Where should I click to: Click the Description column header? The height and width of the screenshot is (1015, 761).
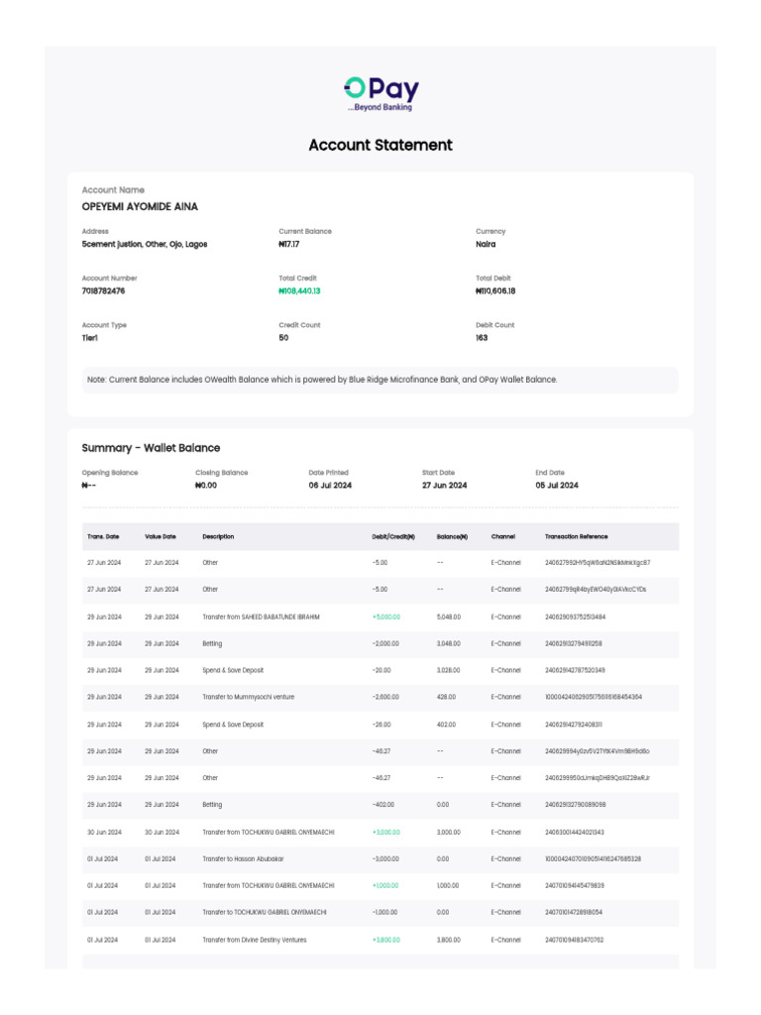[x=218, y=536]
